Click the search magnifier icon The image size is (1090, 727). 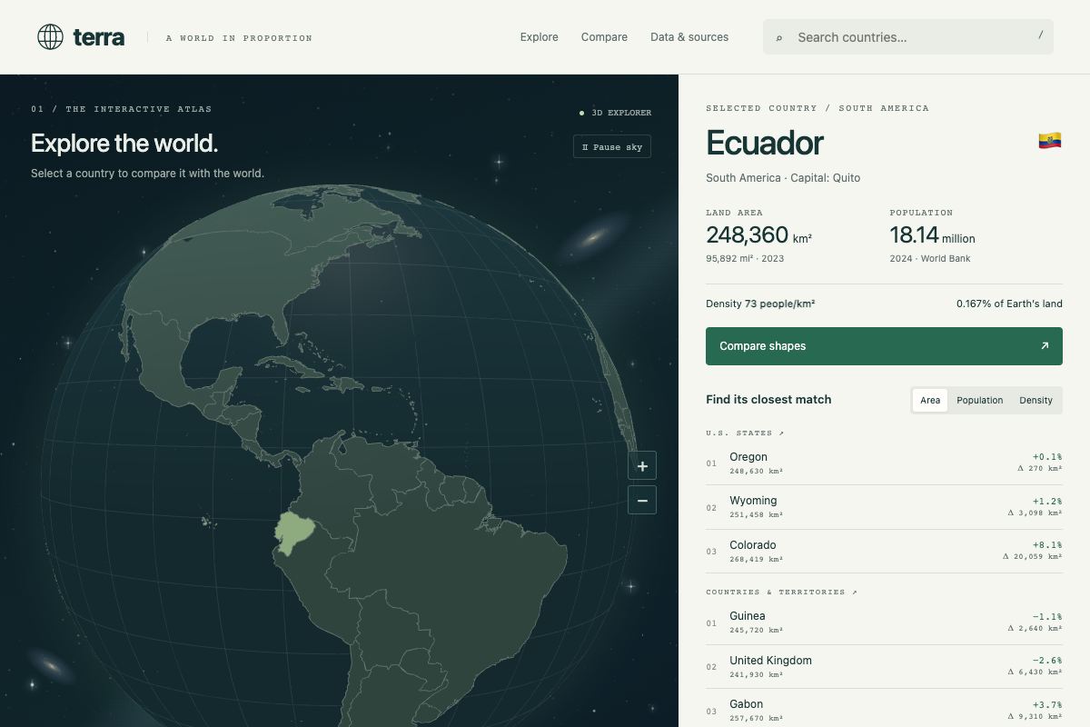point(779,38)
